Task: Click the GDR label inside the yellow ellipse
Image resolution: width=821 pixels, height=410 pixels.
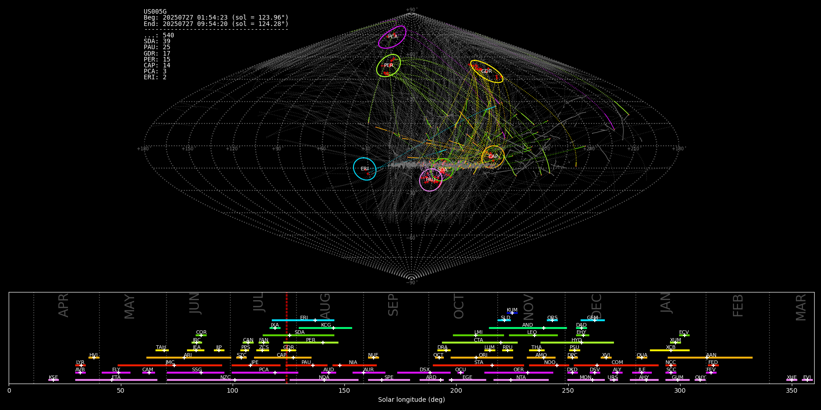Action: (x=487, y=72)
